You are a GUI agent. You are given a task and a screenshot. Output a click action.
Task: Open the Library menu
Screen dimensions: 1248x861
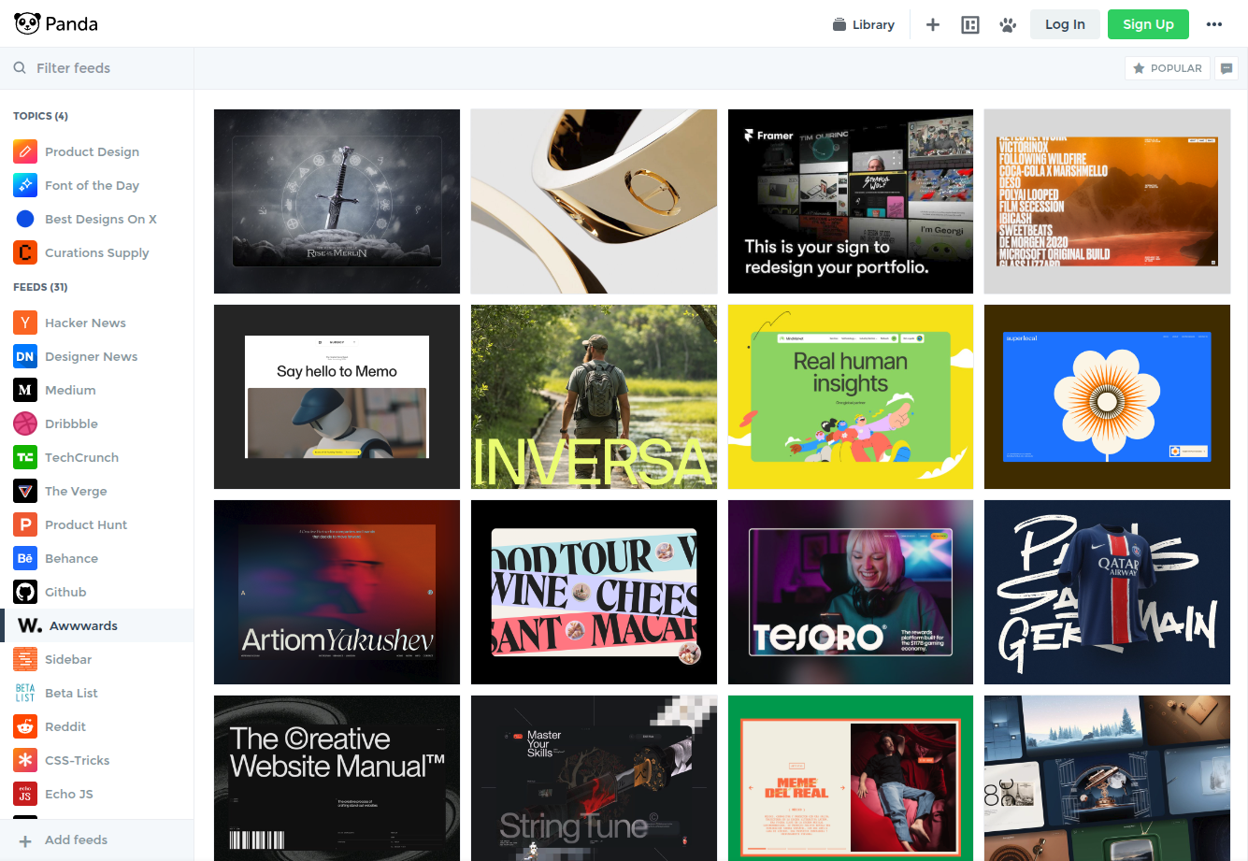click(864, 24)
